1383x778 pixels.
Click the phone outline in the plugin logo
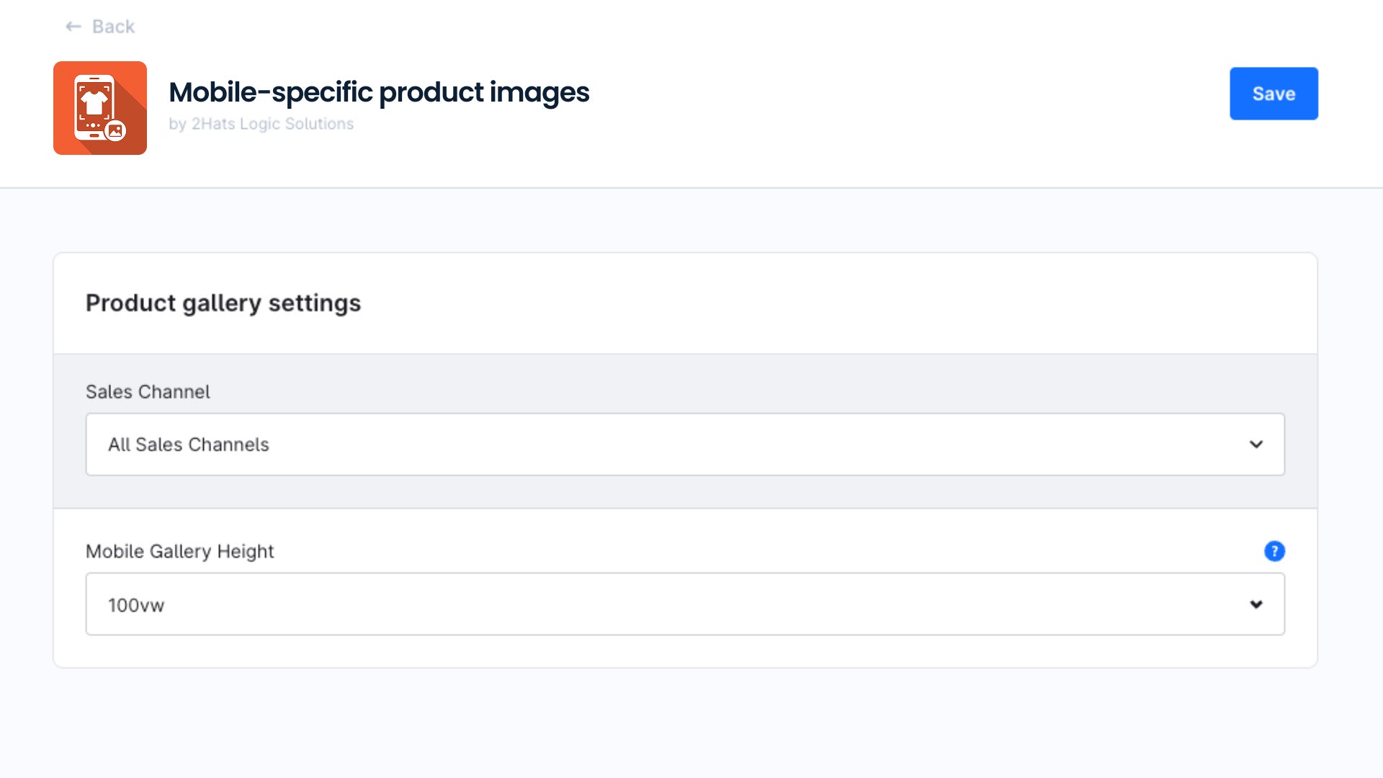coord(94,107)
